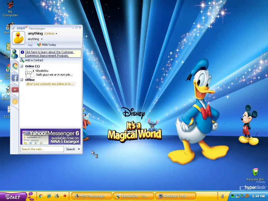
Task: Click the 'anything' personal message text
Action: point(33,39)
